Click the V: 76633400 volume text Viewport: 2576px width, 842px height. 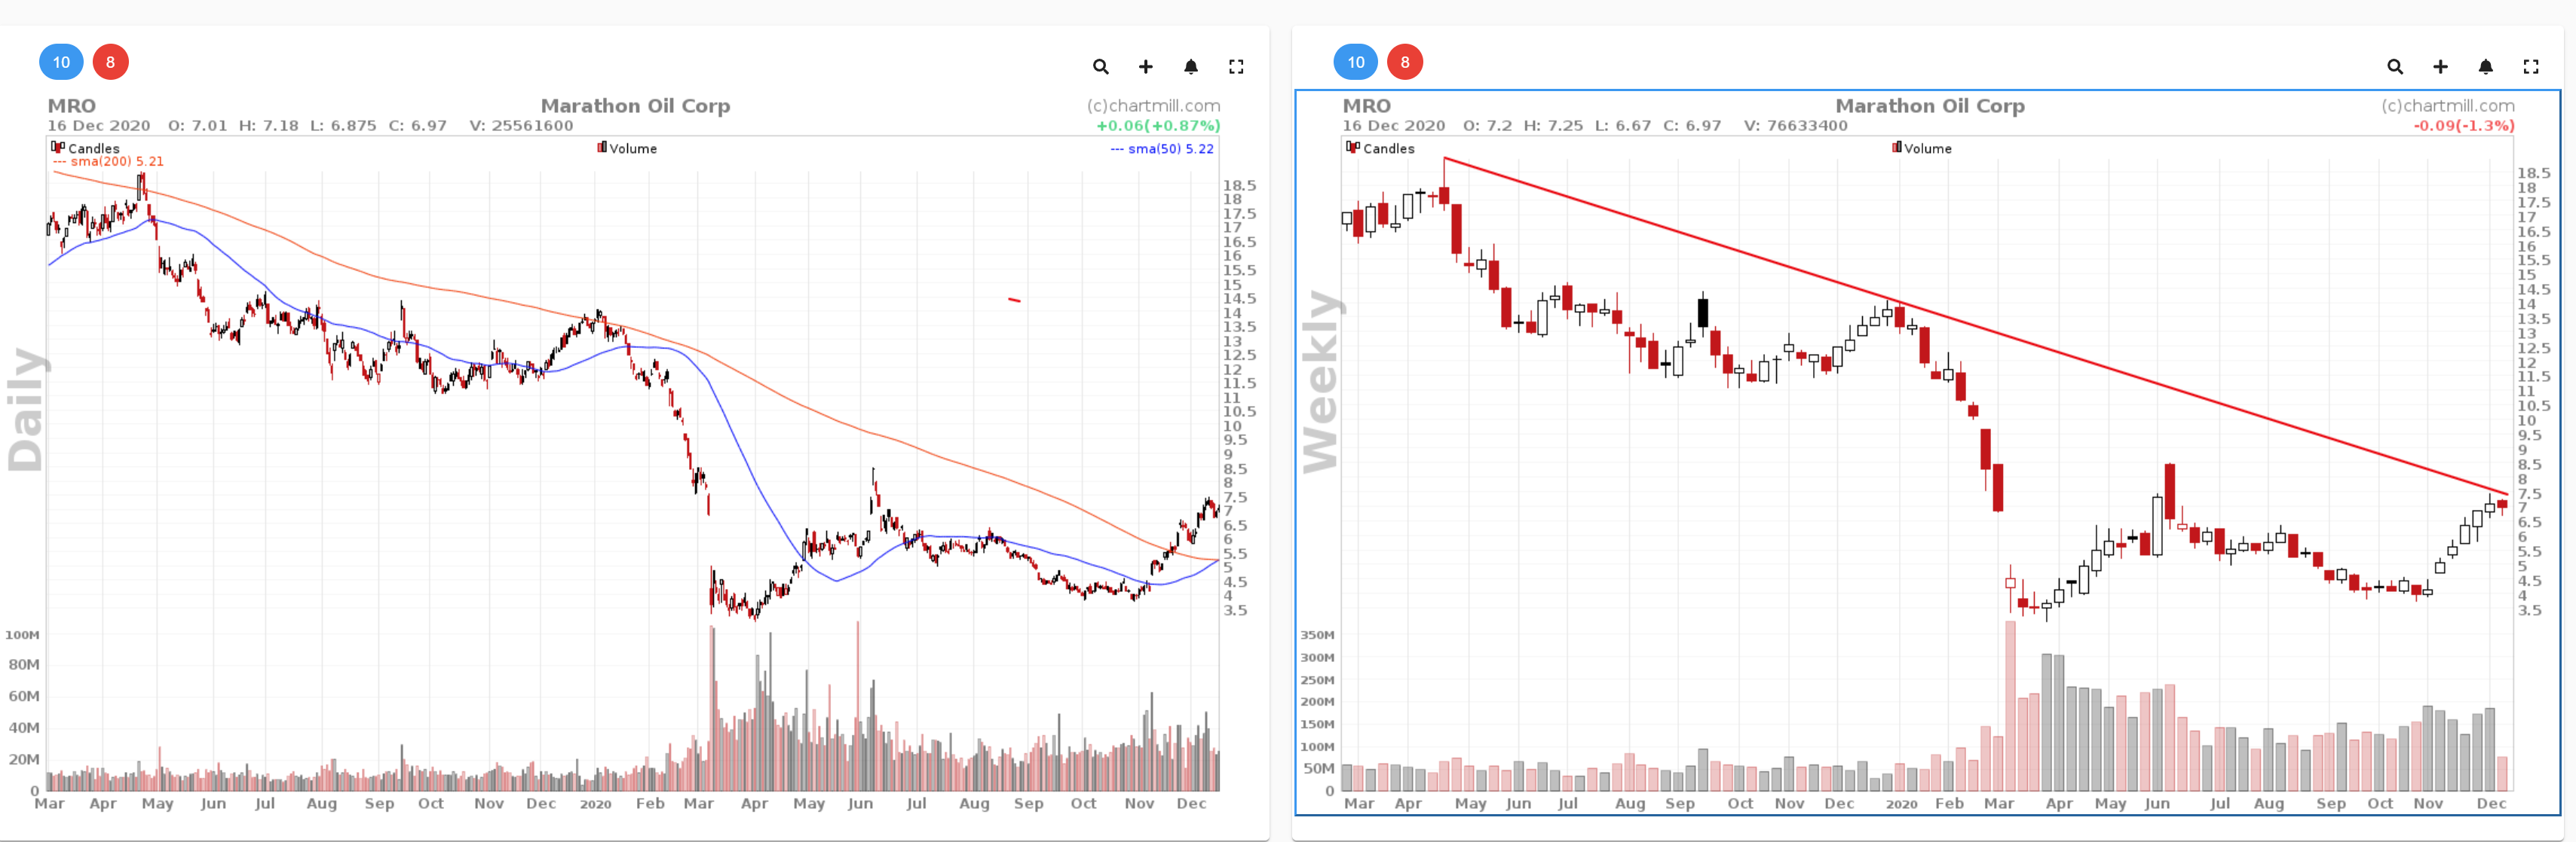click(x=1796, y=126)
